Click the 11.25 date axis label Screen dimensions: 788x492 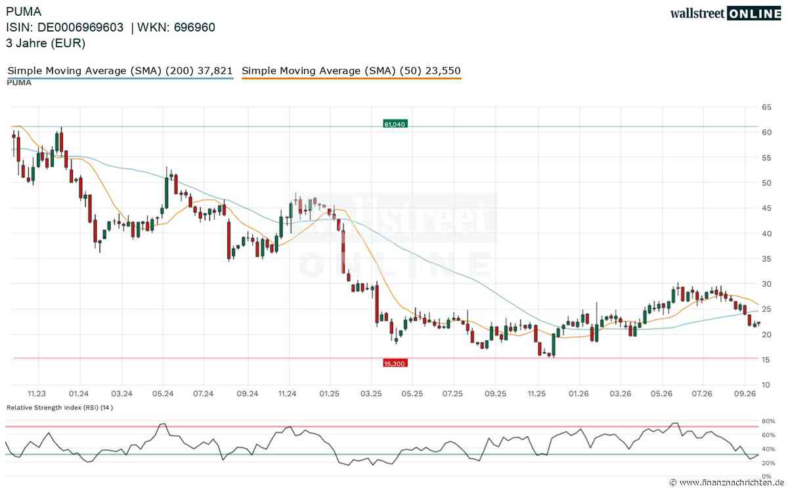pyautogui.click(x=537, y=394)
